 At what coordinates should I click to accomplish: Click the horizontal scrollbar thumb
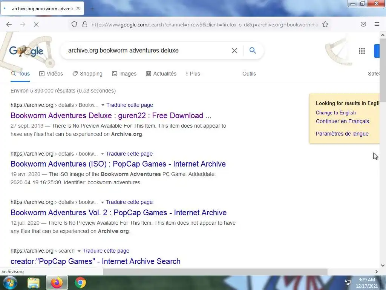point(215,271)
